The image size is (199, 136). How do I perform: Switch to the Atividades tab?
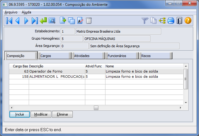point(88,56)
